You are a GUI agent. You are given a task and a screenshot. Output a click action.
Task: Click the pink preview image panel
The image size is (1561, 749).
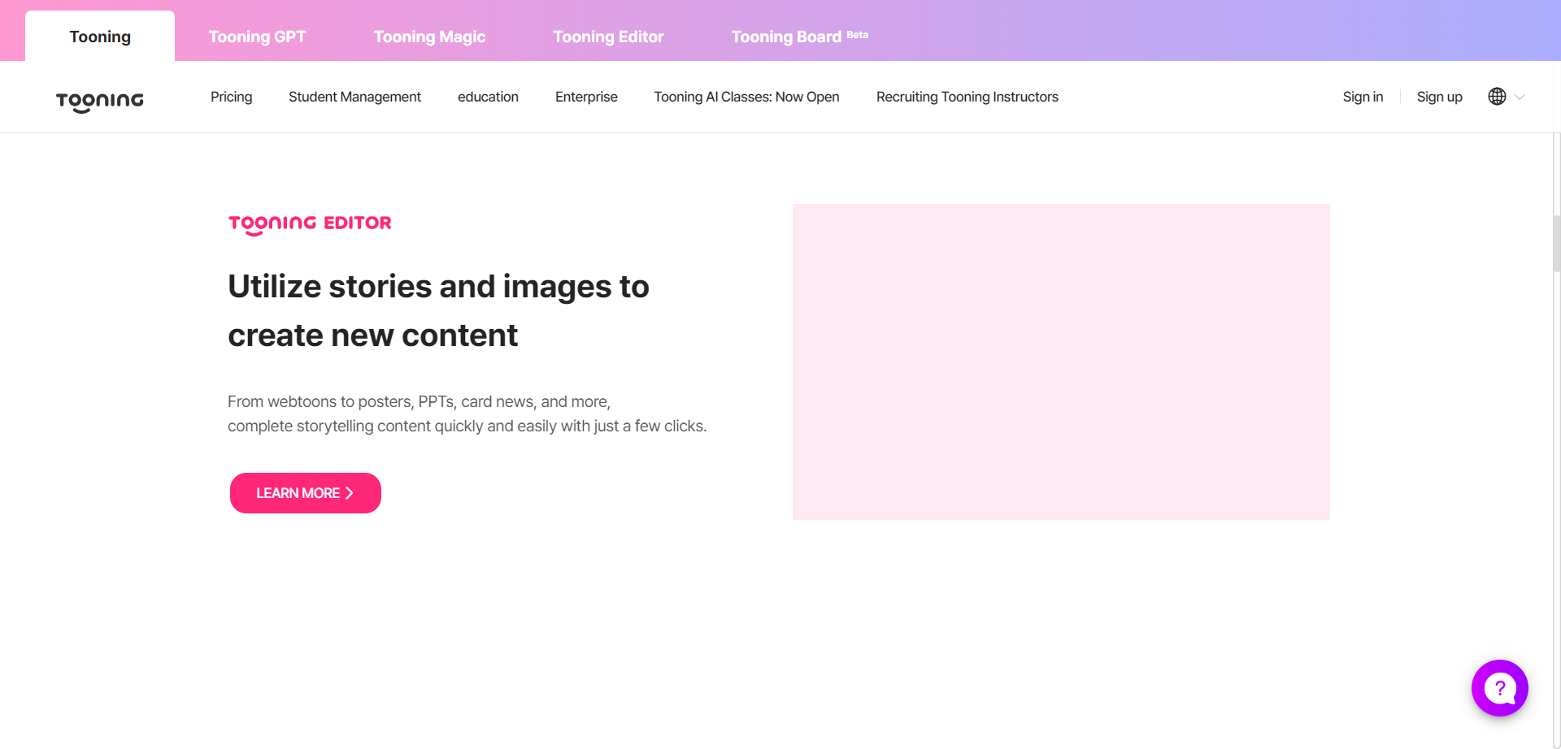[1061, 362]
